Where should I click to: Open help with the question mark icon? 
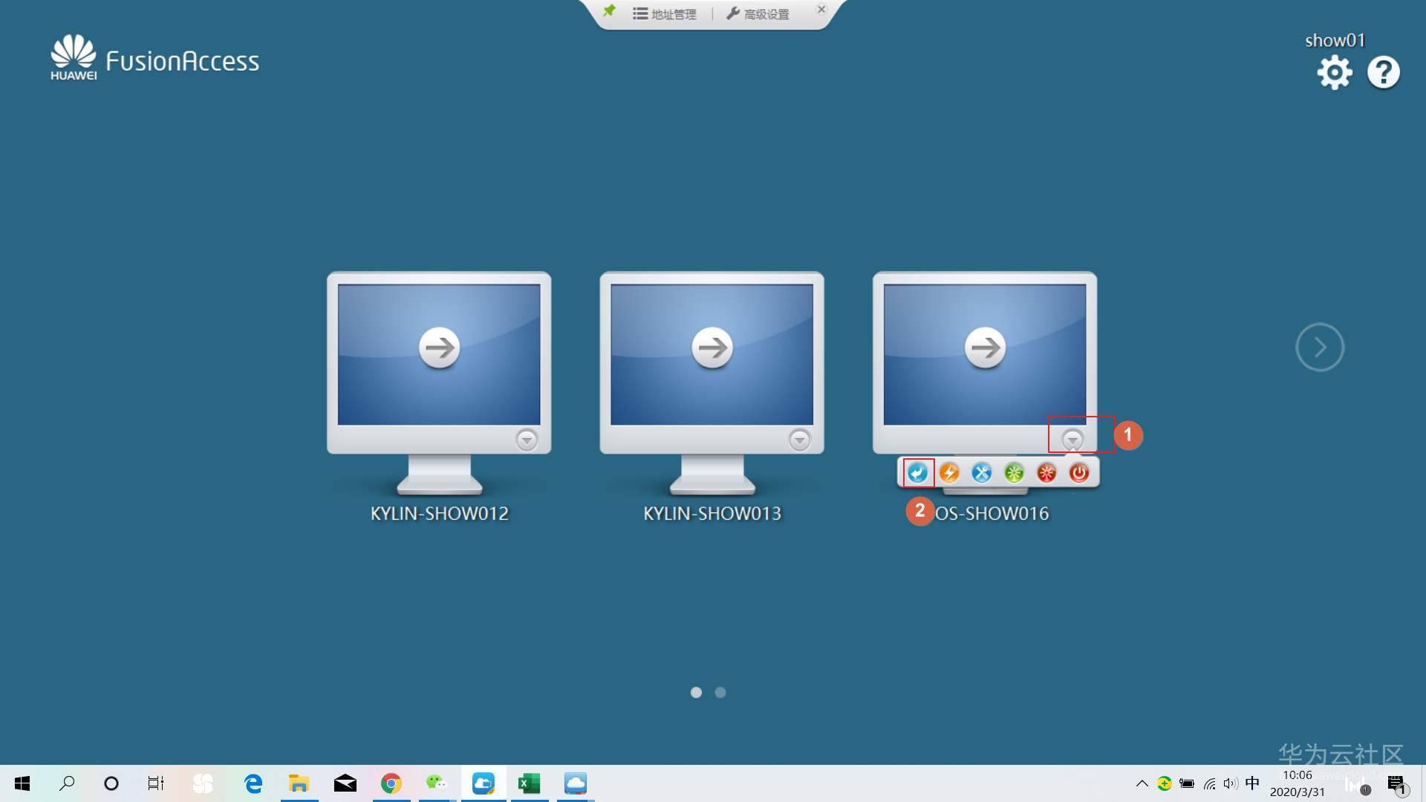pos(1383,73)
